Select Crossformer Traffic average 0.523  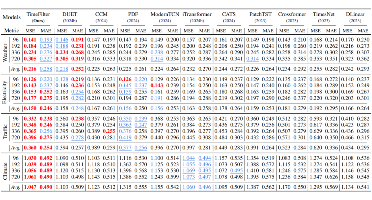(x=284, y=148)
